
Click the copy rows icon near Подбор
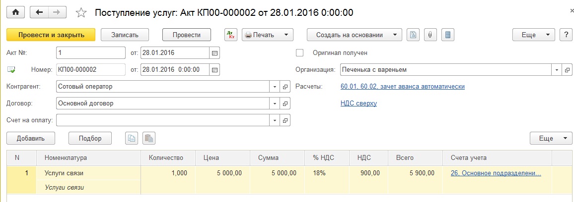132,138
